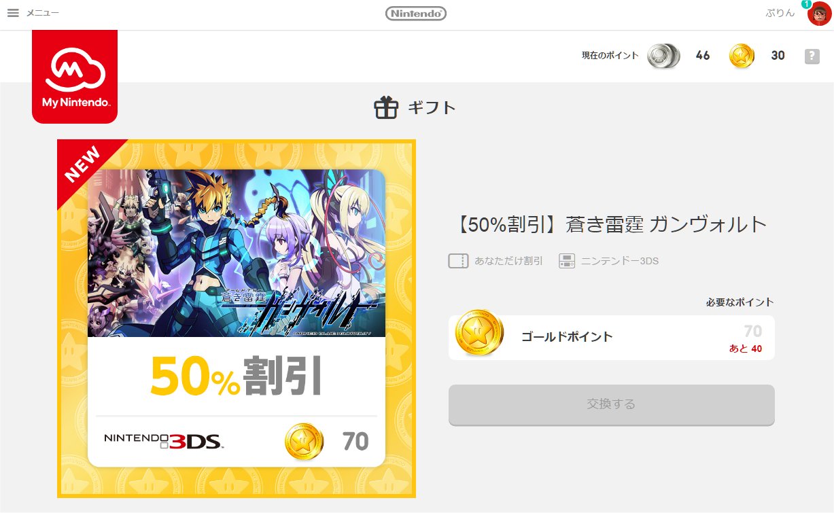Click the gift box icon
Image resolution: width=834 pixels, height=513 pixels.
tap(386, 107)
